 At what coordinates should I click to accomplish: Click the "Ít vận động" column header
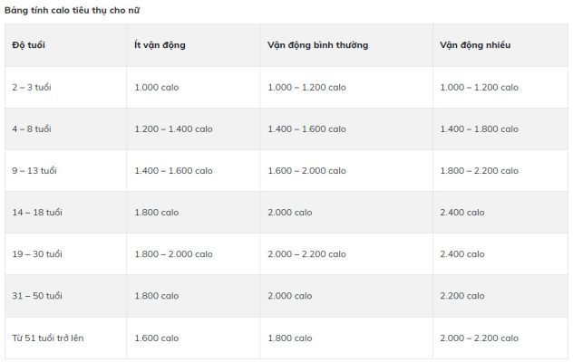pyautogui.click(x=160, y=44)
